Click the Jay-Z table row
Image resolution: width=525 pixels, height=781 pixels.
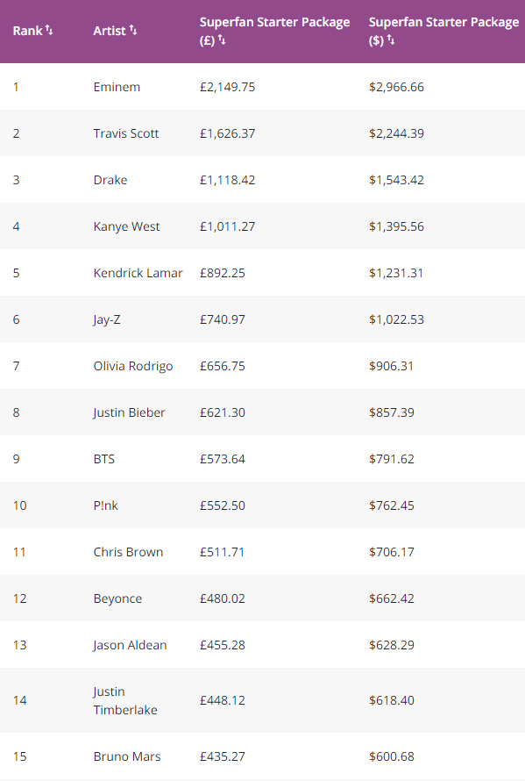tap(262, 319)
